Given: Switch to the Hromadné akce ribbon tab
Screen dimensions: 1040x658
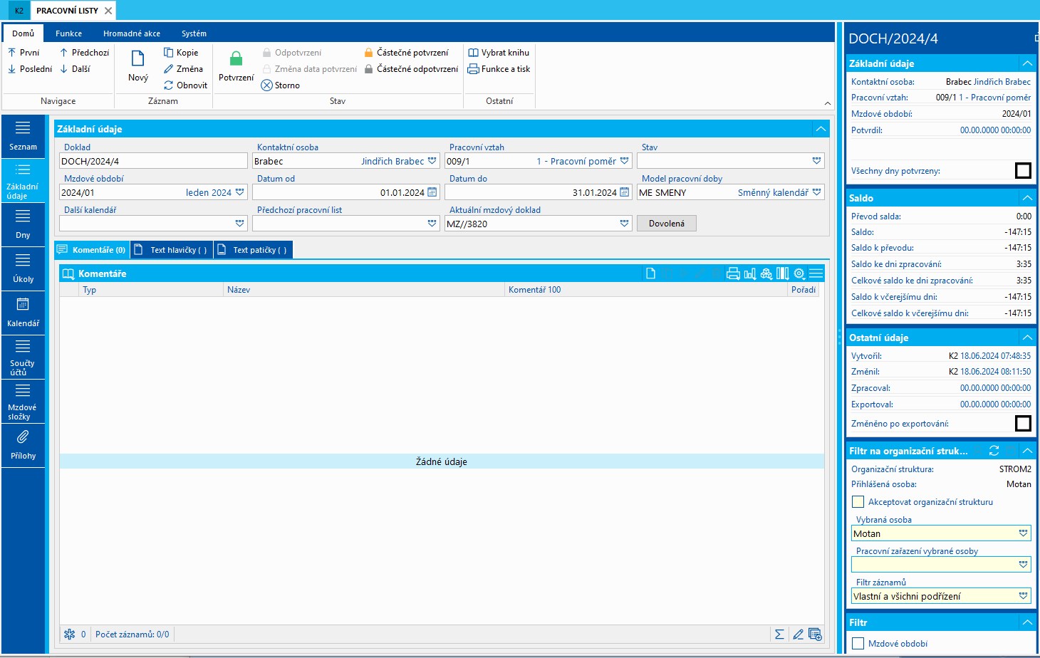Looking at the screenshot, I should (132, 33).
